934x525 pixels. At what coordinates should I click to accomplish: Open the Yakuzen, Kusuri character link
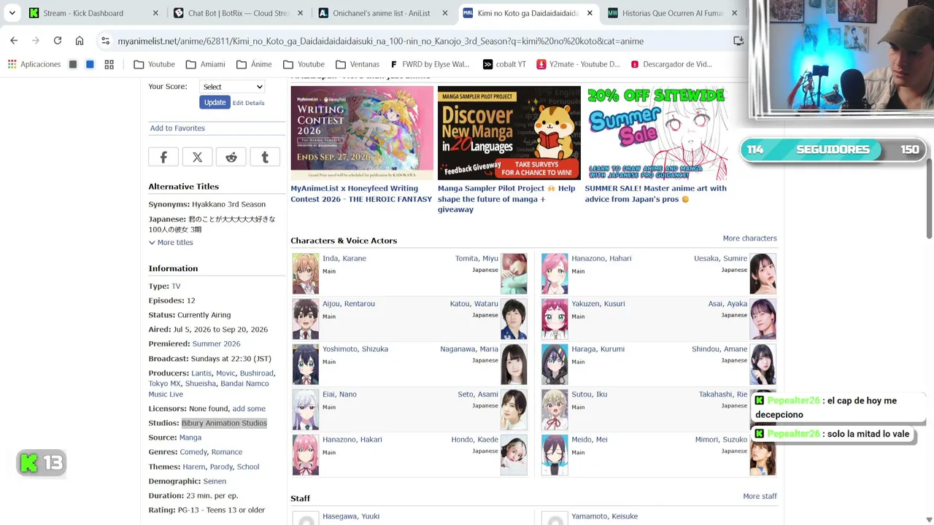tap(598, 304)
